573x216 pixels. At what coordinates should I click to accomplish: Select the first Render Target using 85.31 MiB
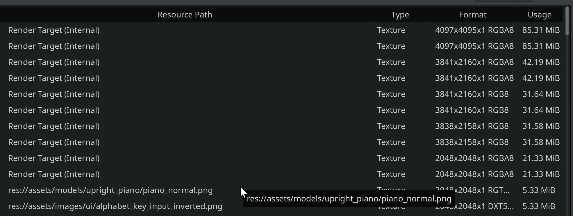[116, 30]
